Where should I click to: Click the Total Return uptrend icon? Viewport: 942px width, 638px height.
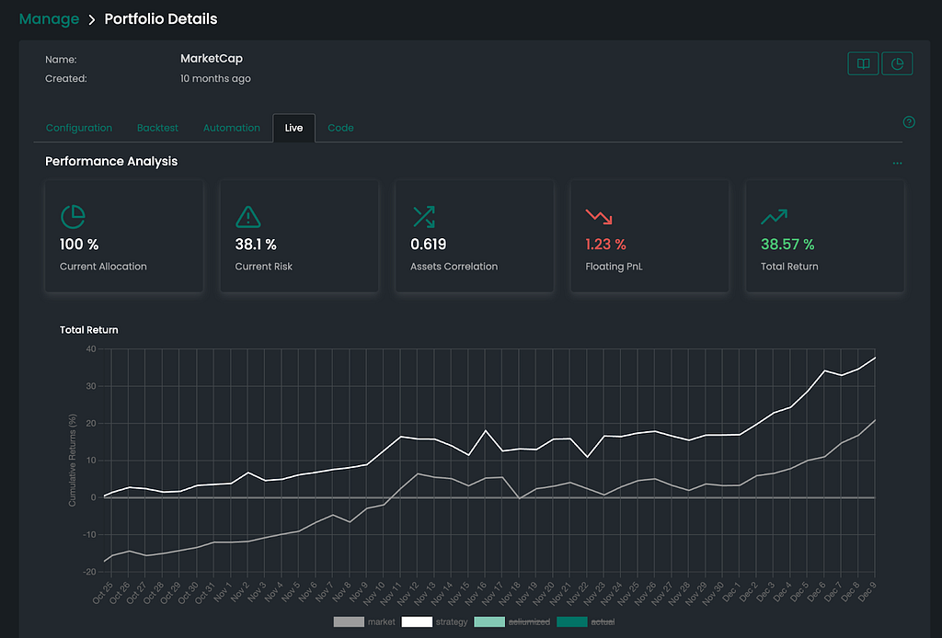coord(774,217)
